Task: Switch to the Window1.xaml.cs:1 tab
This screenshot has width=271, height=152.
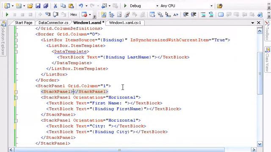Action: (x=125, y=23)
